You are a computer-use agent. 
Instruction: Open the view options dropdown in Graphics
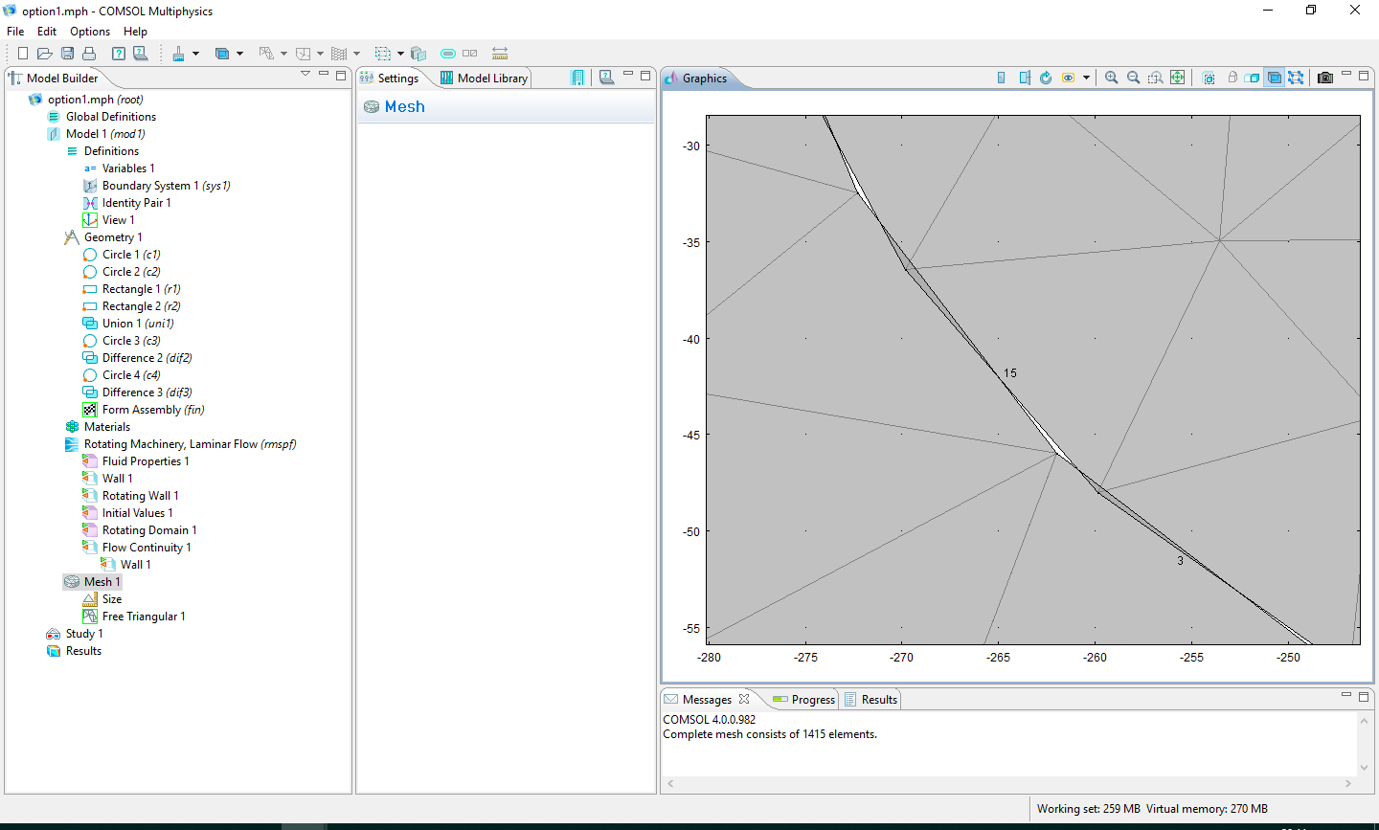[1086, 79]
